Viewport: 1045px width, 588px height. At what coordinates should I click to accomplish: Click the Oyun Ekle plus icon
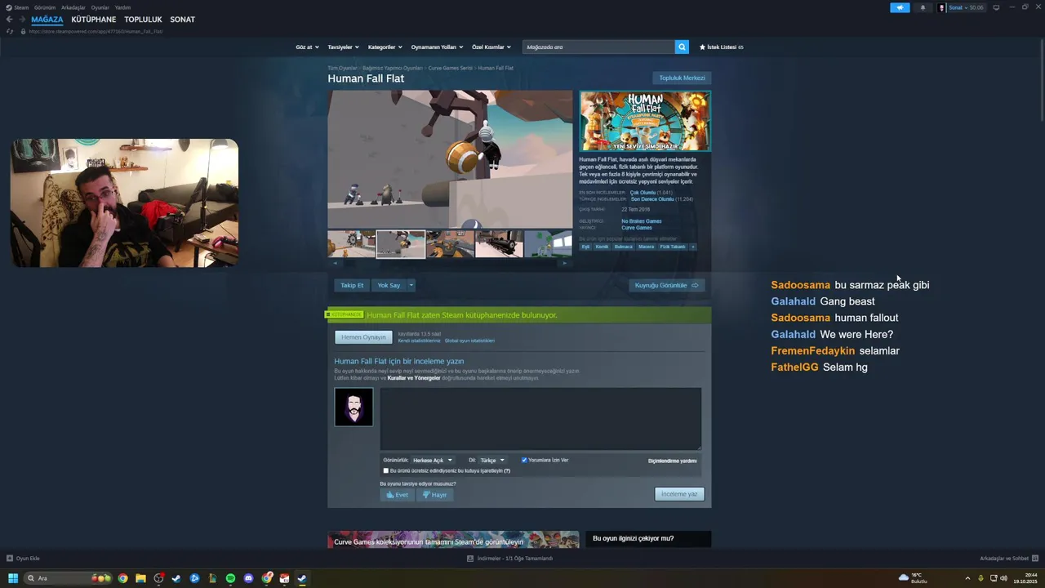(x=10, y=559)
